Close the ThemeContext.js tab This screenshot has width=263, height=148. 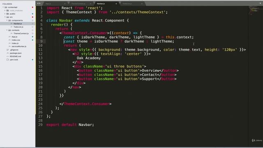click(x=90, y=4)
